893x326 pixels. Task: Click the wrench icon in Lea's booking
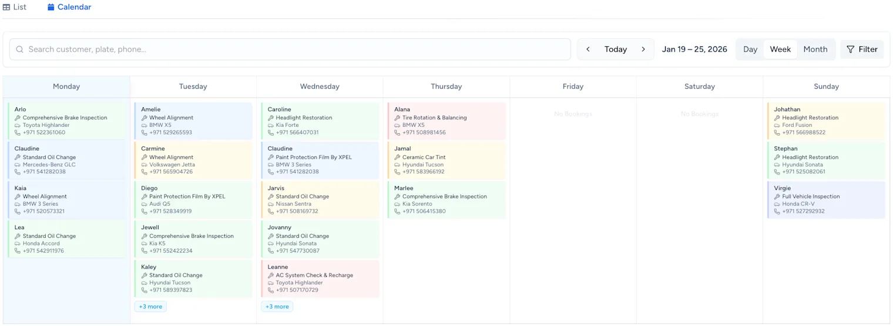[18, 236]
